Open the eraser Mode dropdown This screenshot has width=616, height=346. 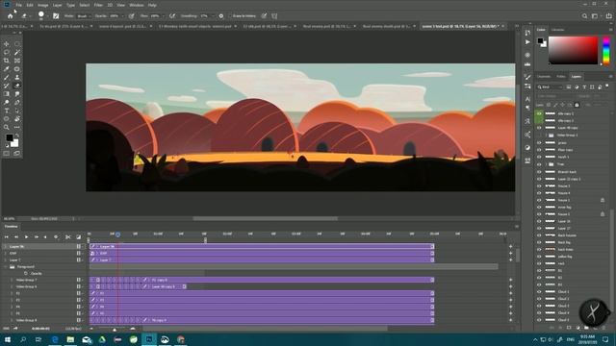pos(84,16)
